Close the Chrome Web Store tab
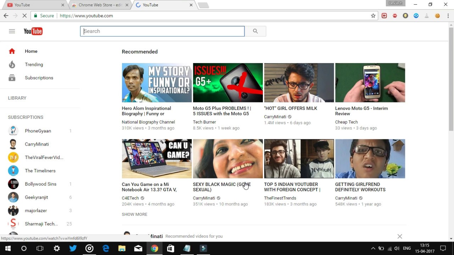454x255 pixels. 127,5
